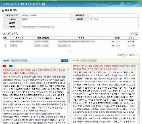This screenshot has width=142, height=124.
Task: Click the 19 % similarity badge
Action: [65, 61]
